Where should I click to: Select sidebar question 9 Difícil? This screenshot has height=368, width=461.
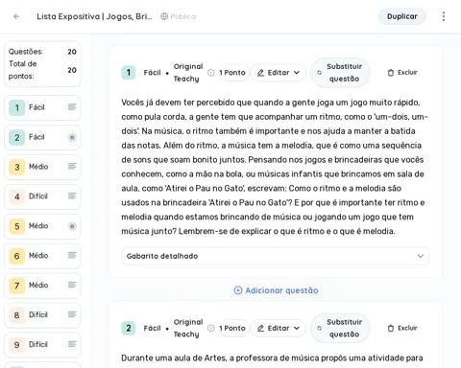[42, 345]
